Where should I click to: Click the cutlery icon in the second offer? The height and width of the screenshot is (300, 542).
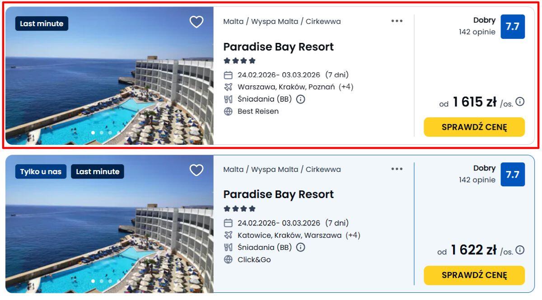tap(228, 247)
